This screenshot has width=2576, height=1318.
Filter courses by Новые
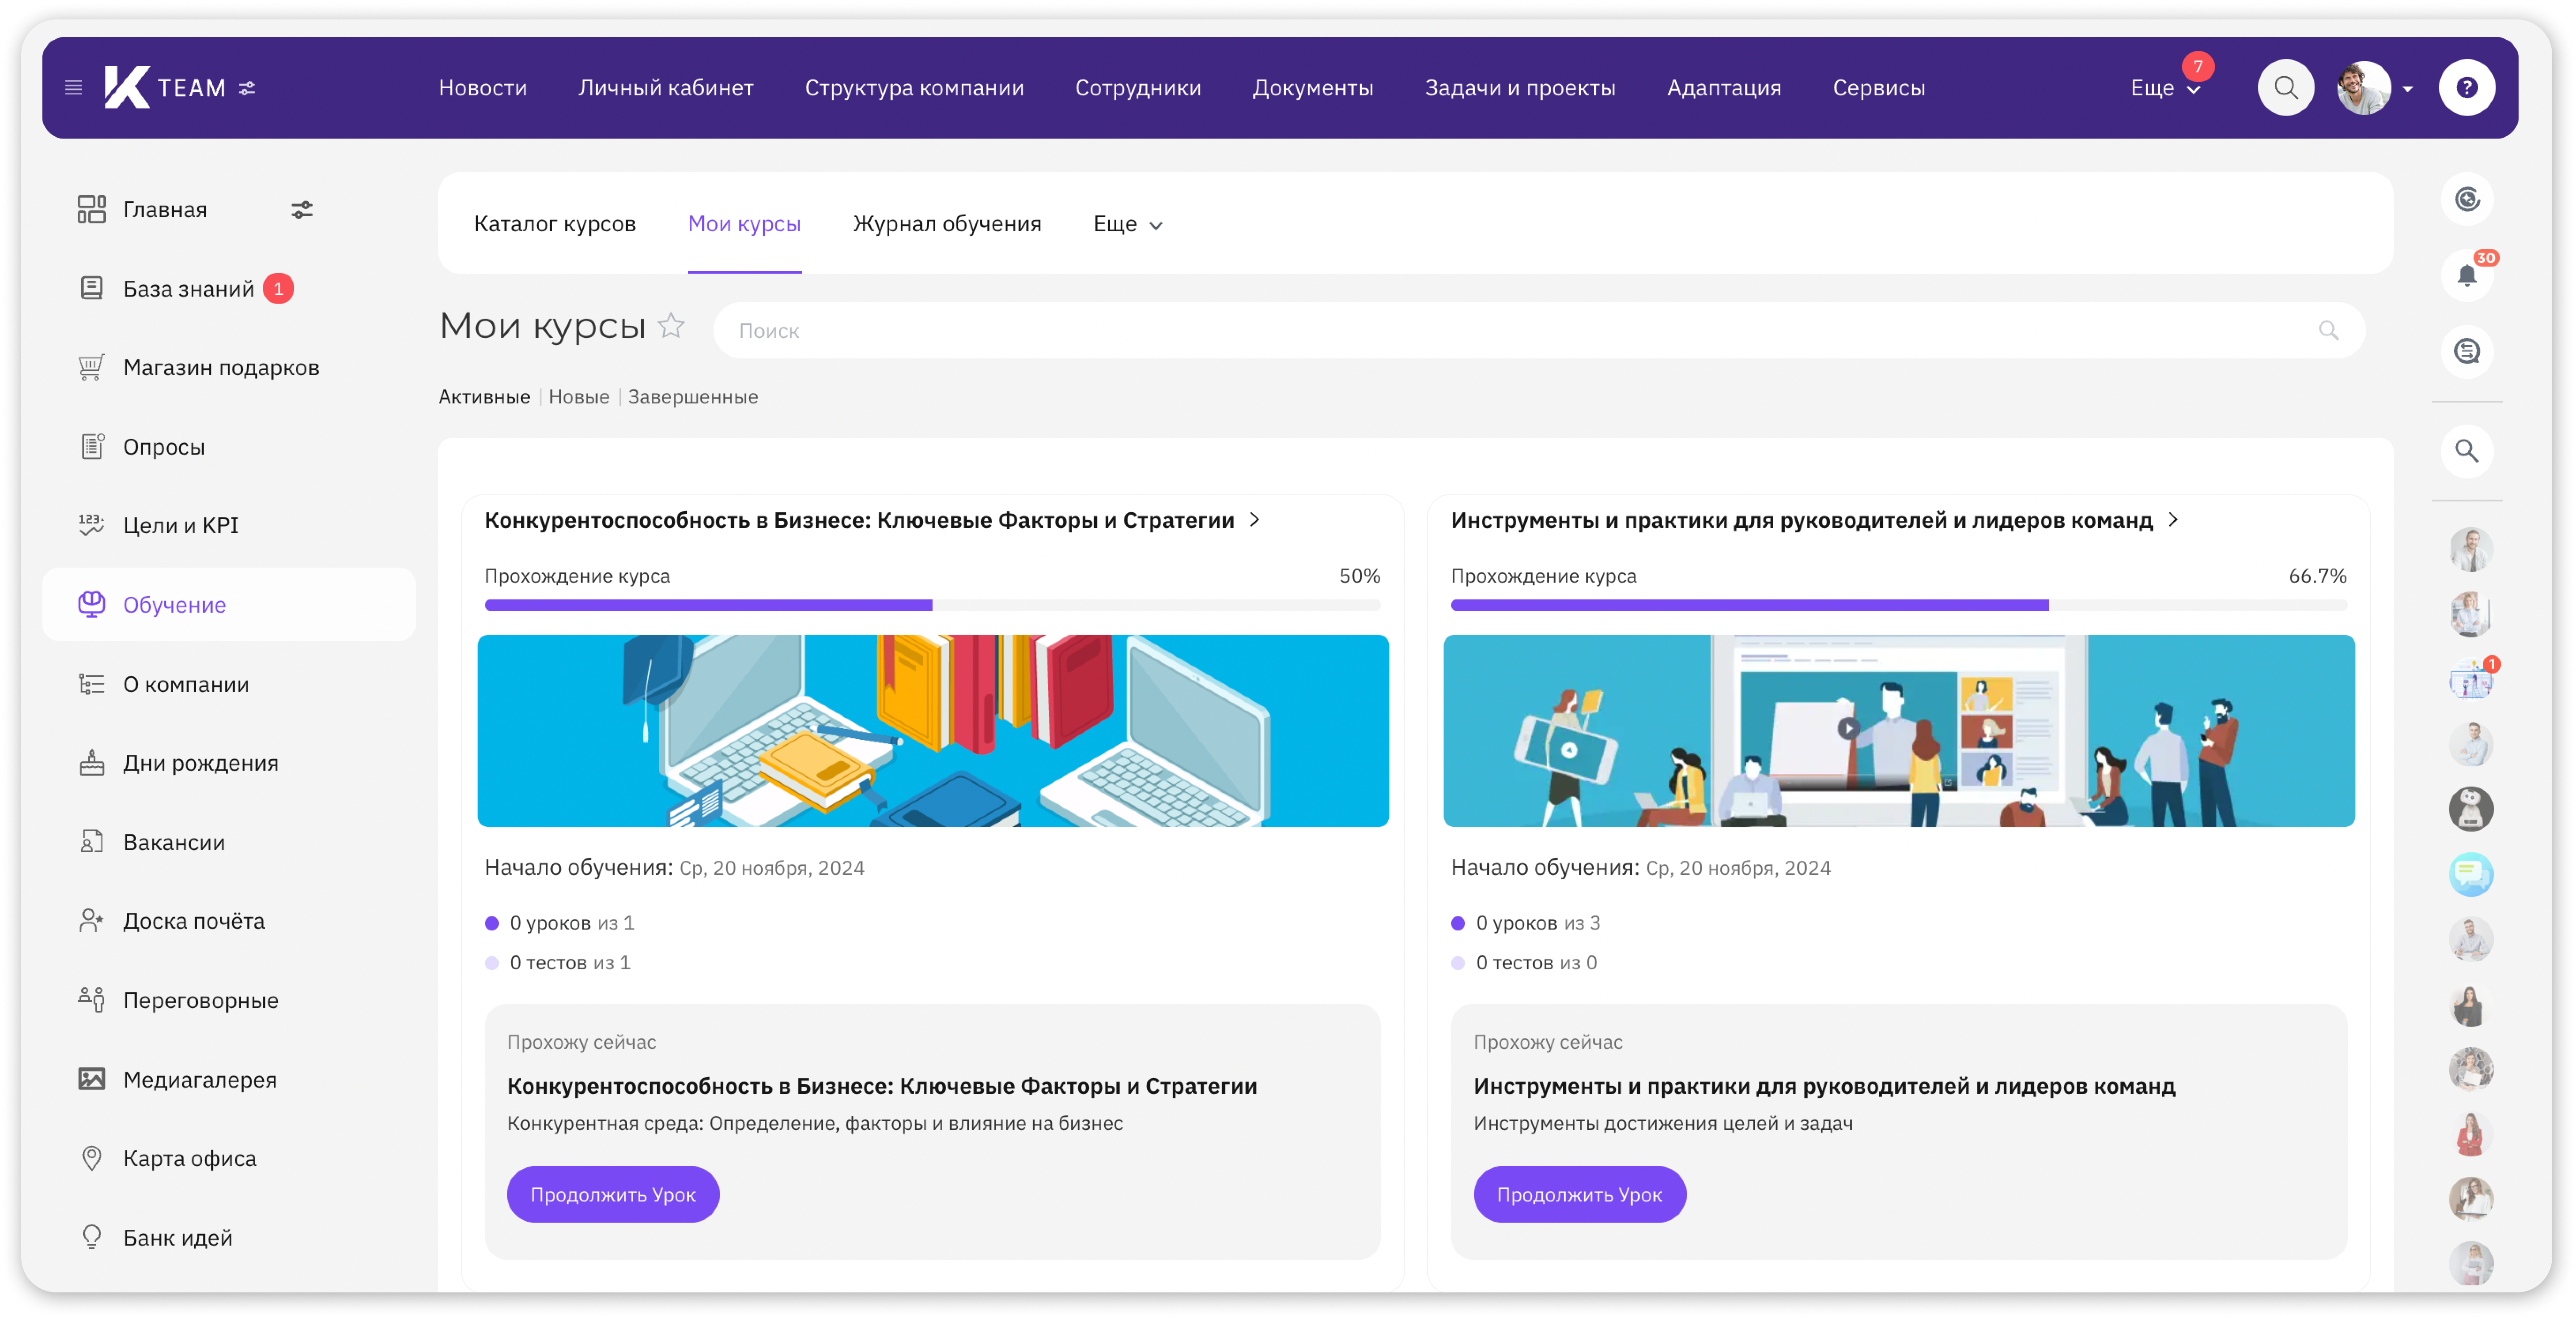click(578, 397)
